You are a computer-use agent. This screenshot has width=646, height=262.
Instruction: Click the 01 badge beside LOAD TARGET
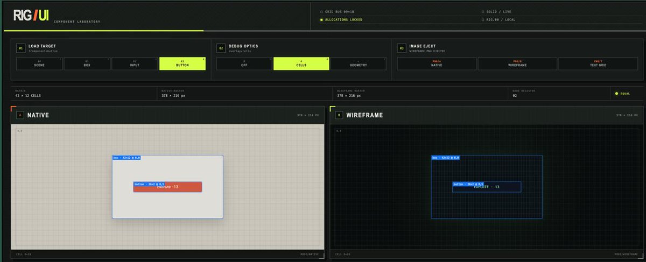[20, 48]
